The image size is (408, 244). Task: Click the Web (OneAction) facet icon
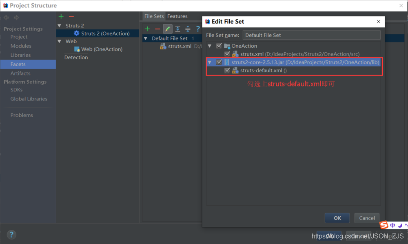pos(77,49)
